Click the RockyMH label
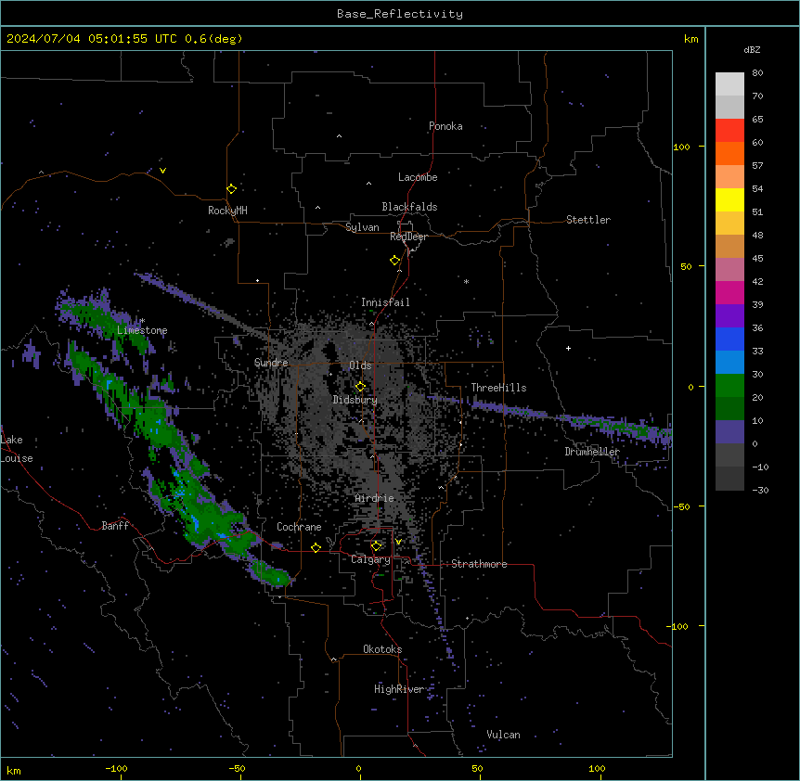Image resolution: width=800 pixels, height=781 pixels. pyautogui.click(x=227, y=210)
